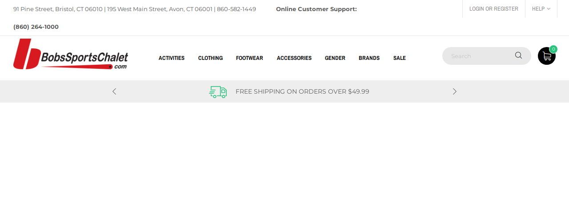Click Login or Register link
This screenshot has height=213, width=569.
494,9
